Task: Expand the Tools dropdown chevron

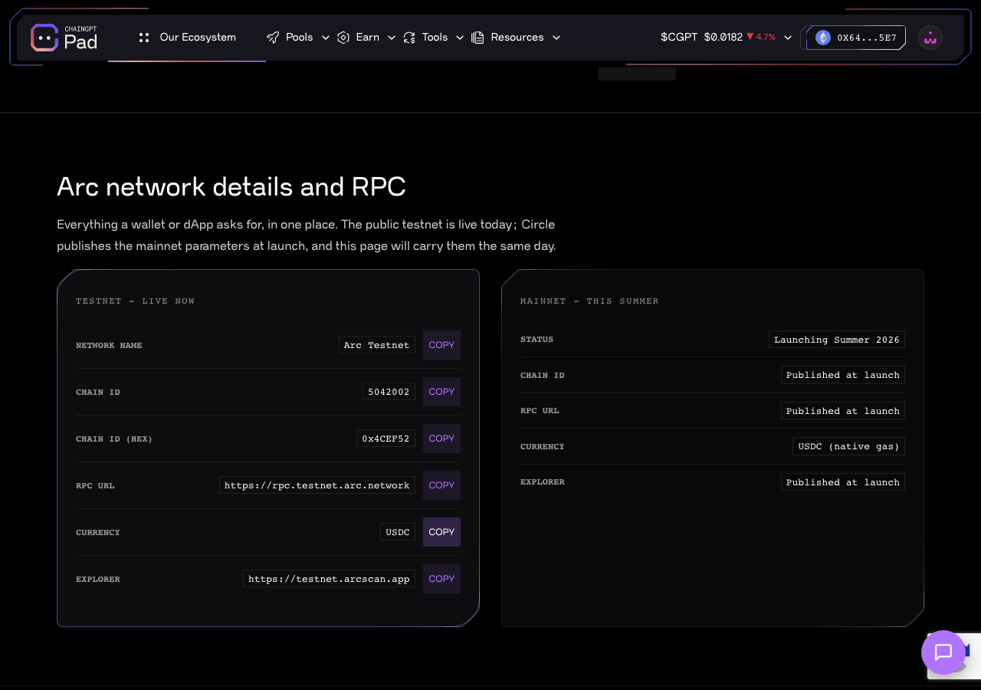Action: point(460,38)
